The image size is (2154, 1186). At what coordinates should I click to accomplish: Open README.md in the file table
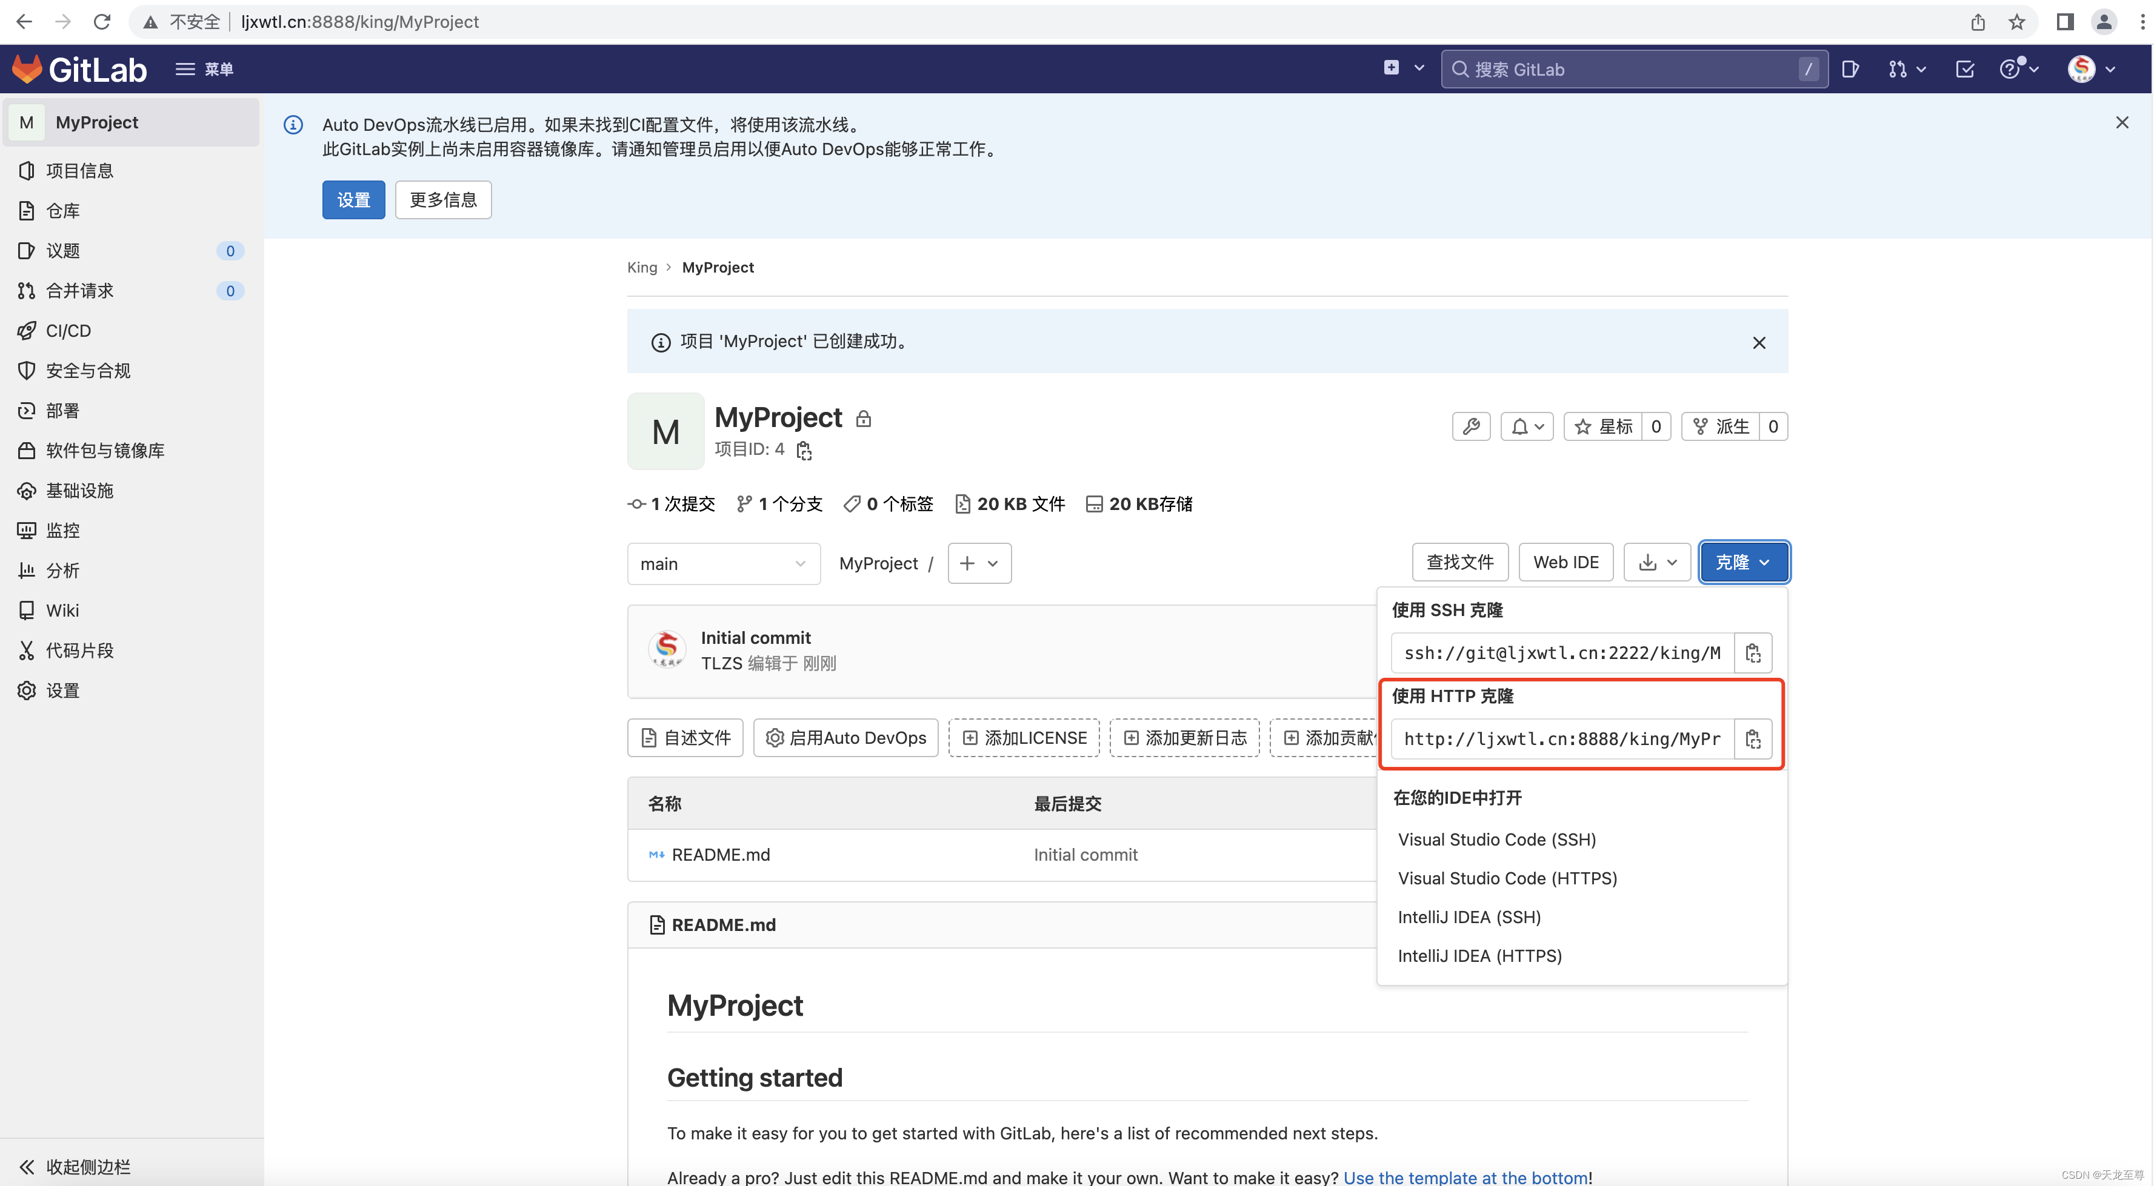[x=721, y=855]
